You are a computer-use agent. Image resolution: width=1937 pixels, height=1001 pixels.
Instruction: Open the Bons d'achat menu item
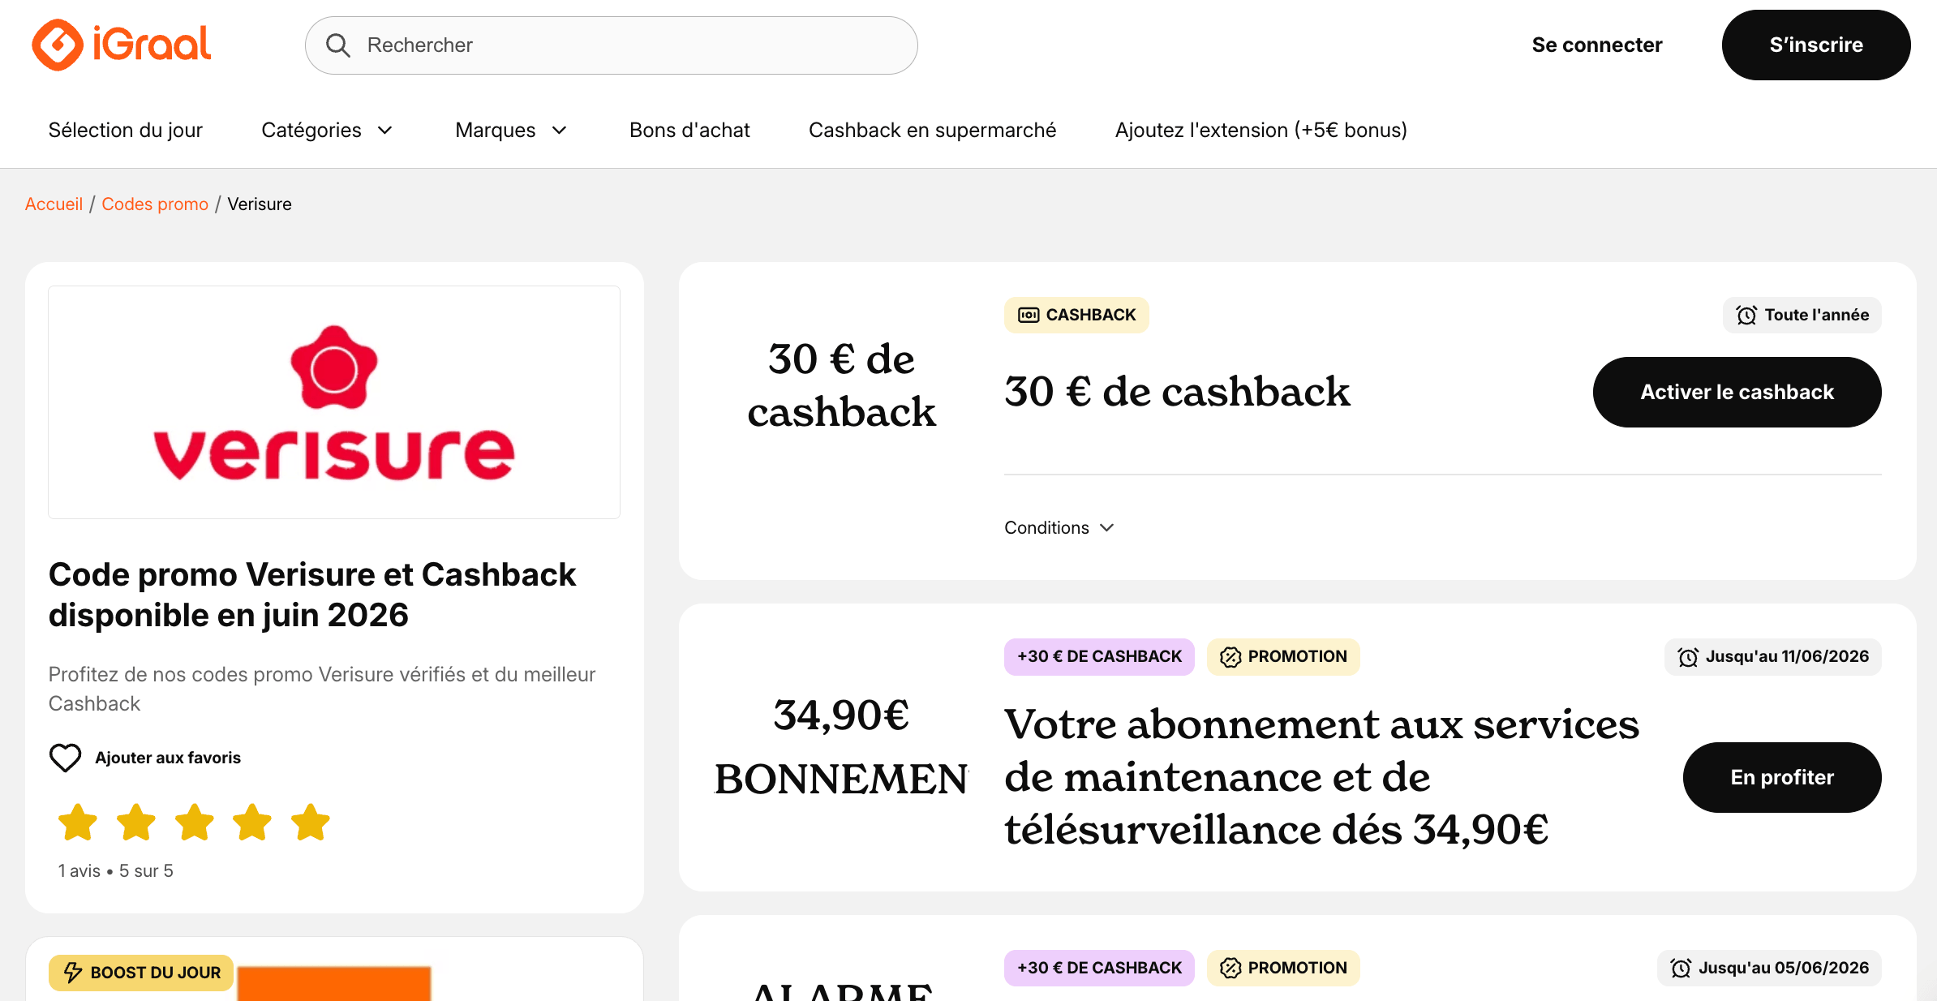tap(689, 130)
